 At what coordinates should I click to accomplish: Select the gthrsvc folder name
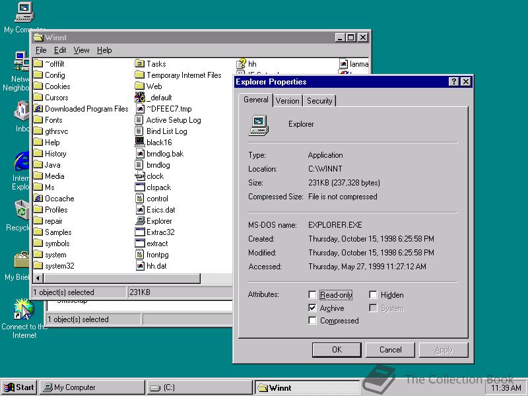(x=57, y=131)
